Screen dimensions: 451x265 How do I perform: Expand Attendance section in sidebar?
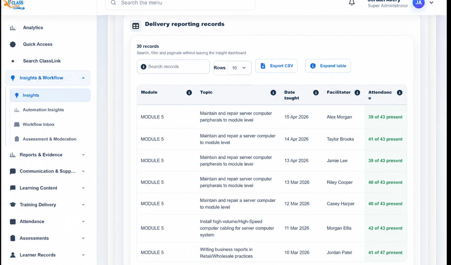pos(48,222)
